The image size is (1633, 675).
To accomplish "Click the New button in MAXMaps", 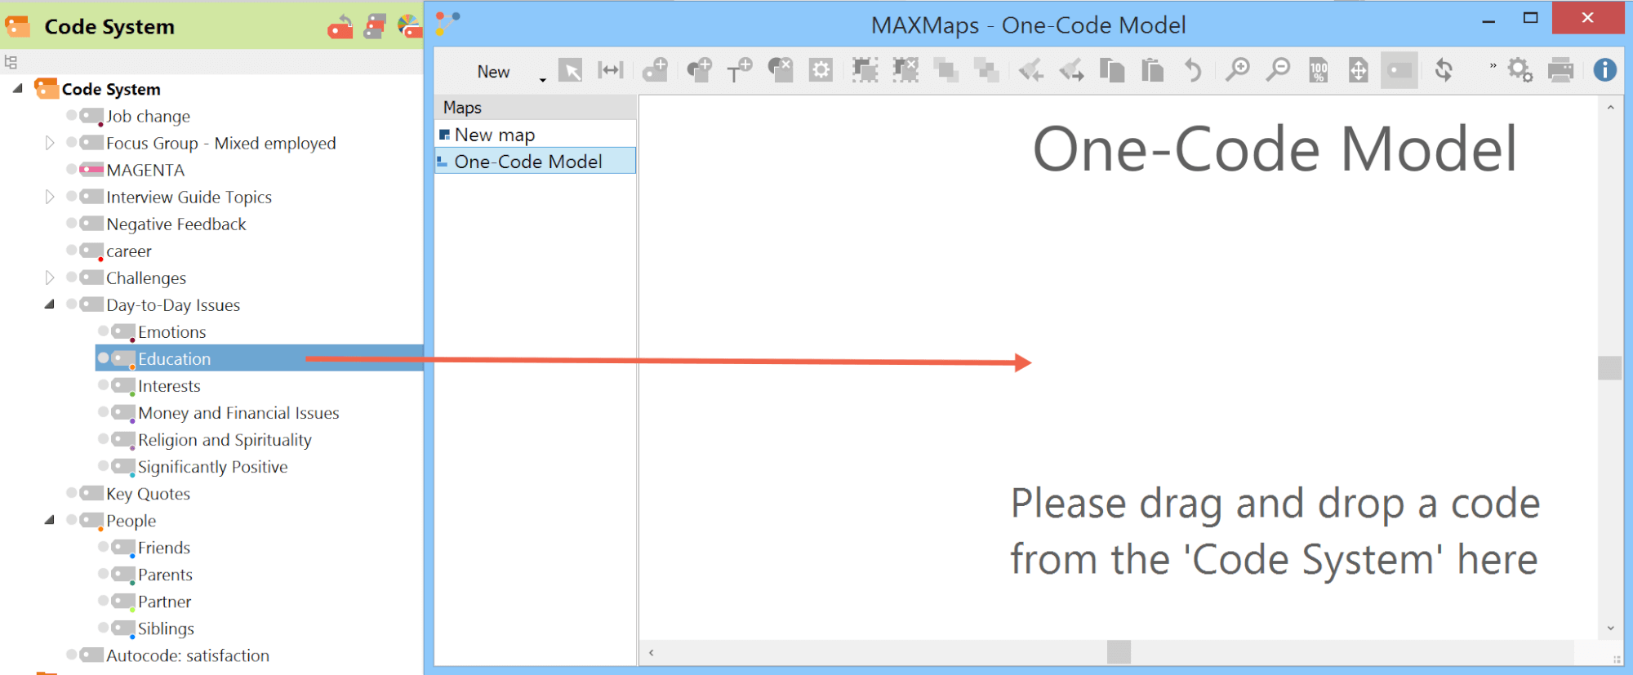I will tap(493, 72).
